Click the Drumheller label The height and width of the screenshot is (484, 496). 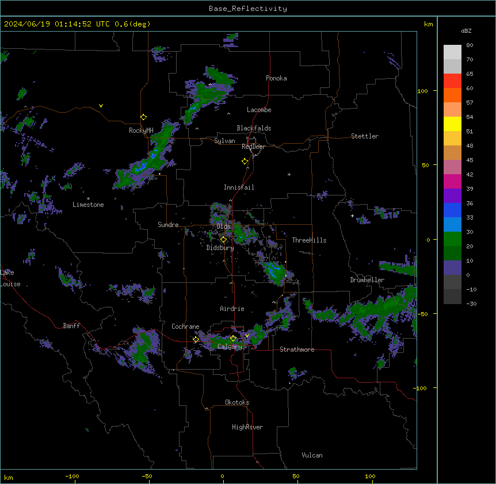pyautogui.click(x=367, y=280)
